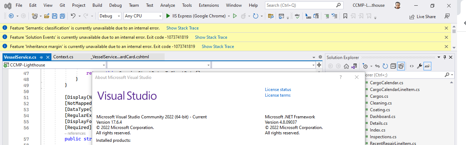466x145 pixels.
Task: Expand the Solution Explorer search options arrow
Action: click(452, 75)
